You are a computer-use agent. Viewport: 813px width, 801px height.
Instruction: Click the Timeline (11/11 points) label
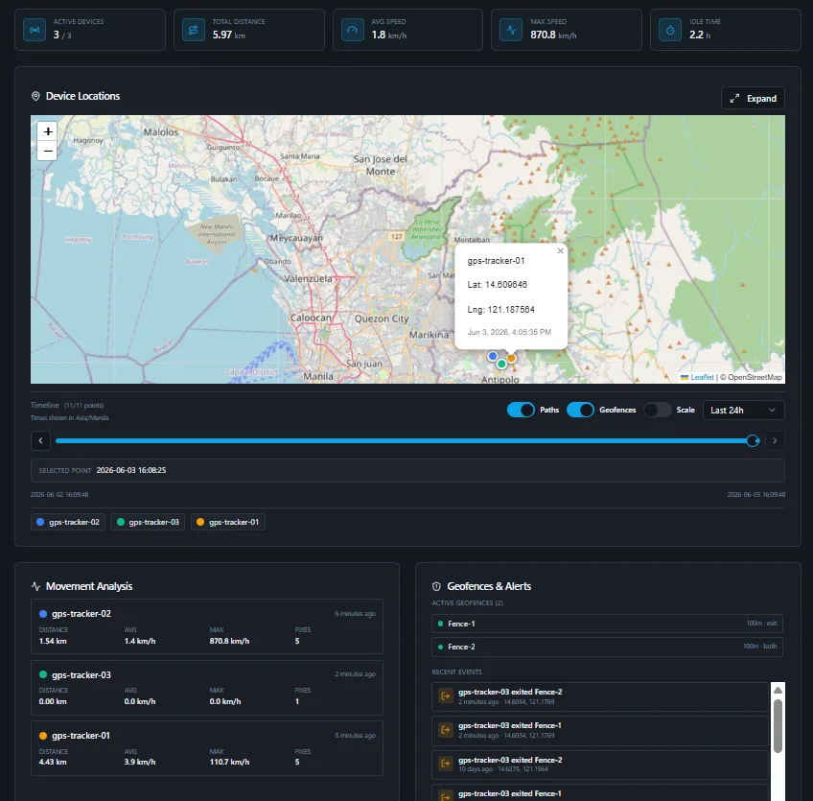[x=67, y=405]
